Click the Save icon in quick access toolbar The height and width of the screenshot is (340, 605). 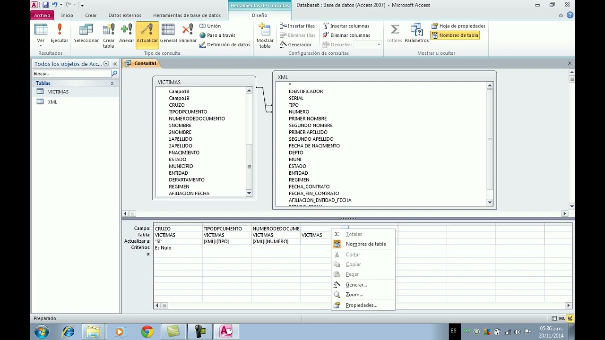[45, 5]
